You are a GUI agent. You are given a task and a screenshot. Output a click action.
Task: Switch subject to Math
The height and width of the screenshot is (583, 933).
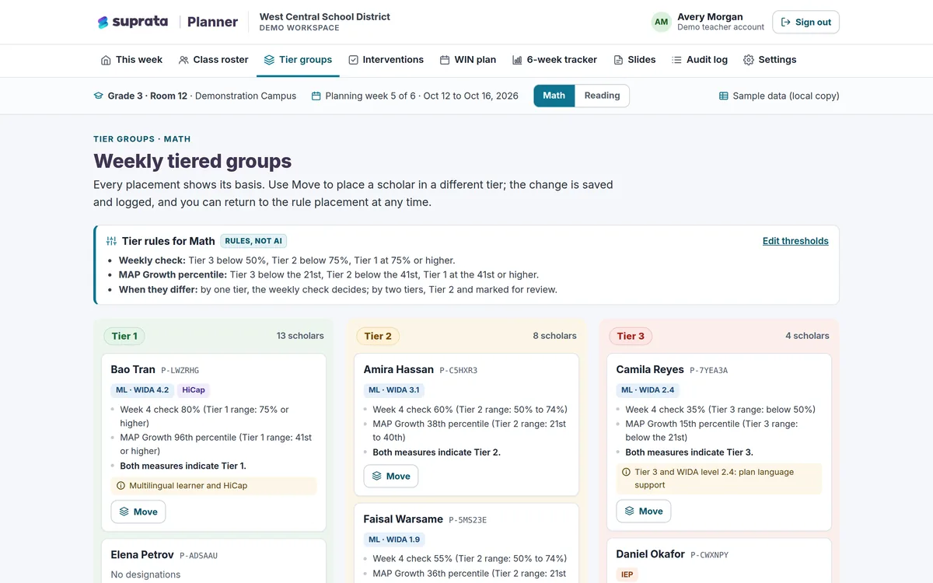[x=554, y=96]
